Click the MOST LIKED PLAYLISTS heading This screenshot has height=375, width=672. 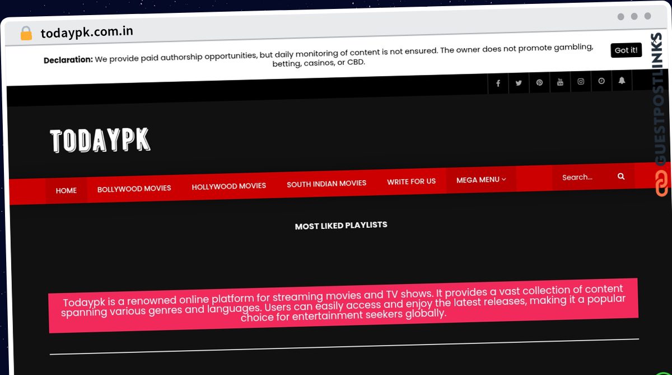pos(341,226)
